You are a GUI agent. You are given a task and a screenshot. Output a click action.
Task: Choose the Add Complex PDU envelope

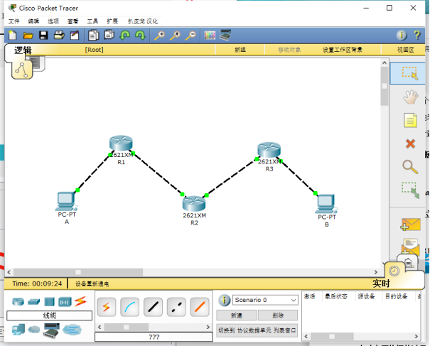pyautogui.click(x=411, y=247)
